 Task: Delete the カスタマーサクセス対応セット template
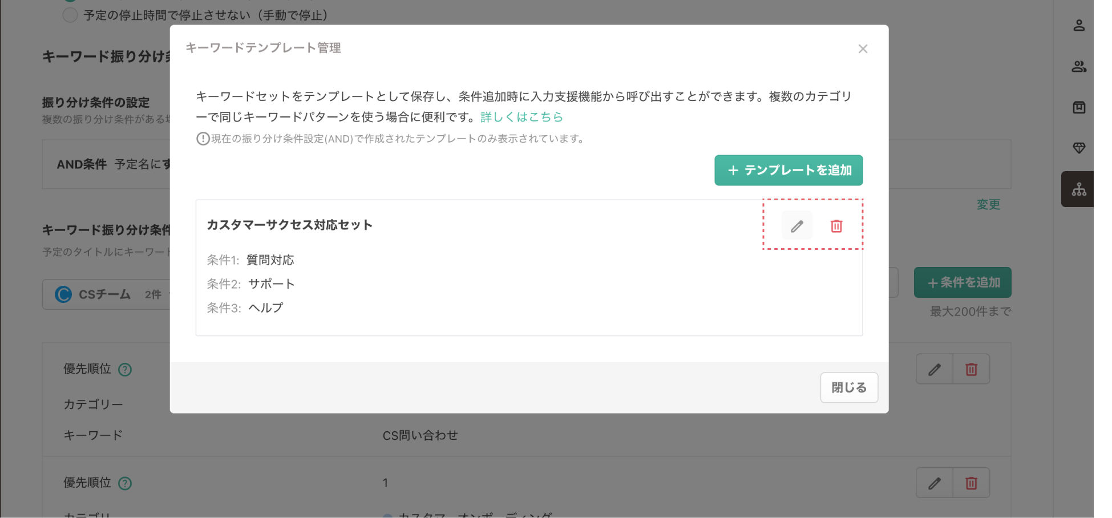click(x=836, y=226)
